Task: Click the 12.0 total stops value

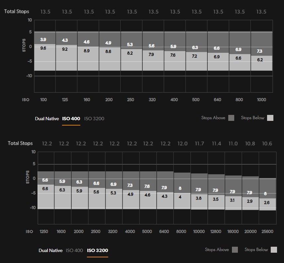Action: [181, 143]
